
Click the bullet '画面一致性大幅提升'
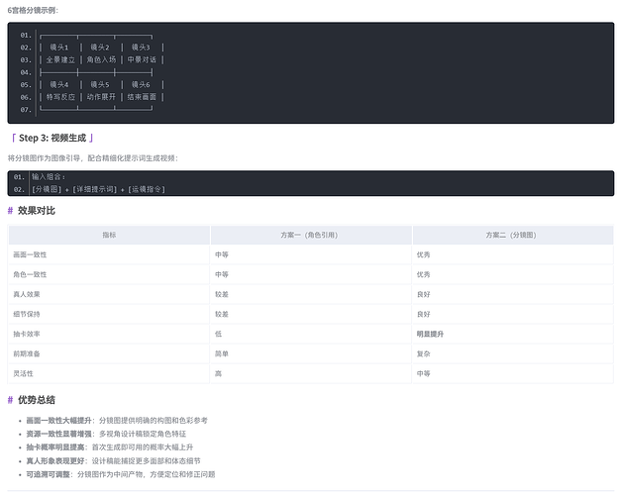(58, 421)
